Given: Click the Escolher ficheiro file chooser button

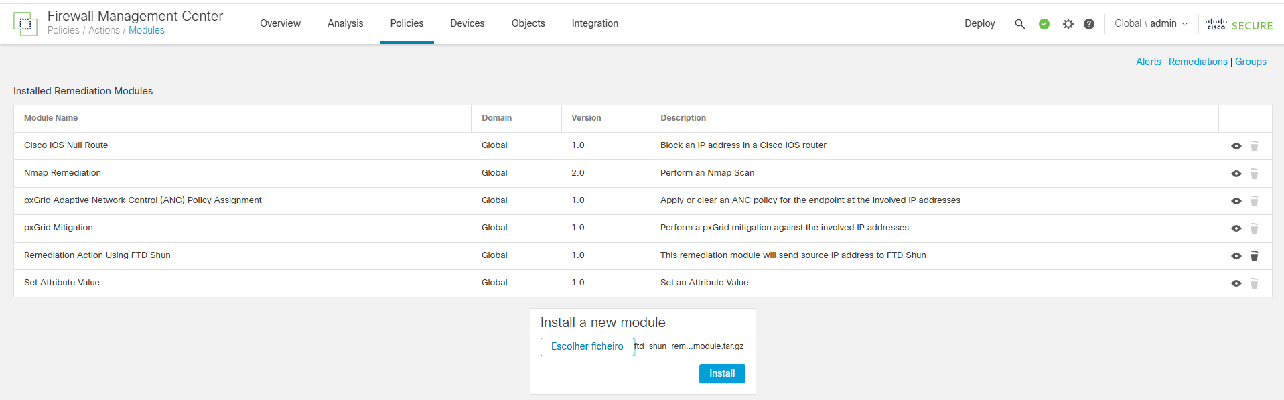Looking at the screenshot, I should (587, 347).
